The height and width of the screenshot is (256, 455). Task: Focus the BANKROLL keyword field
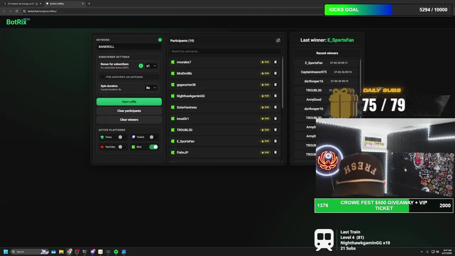(129, 47)
